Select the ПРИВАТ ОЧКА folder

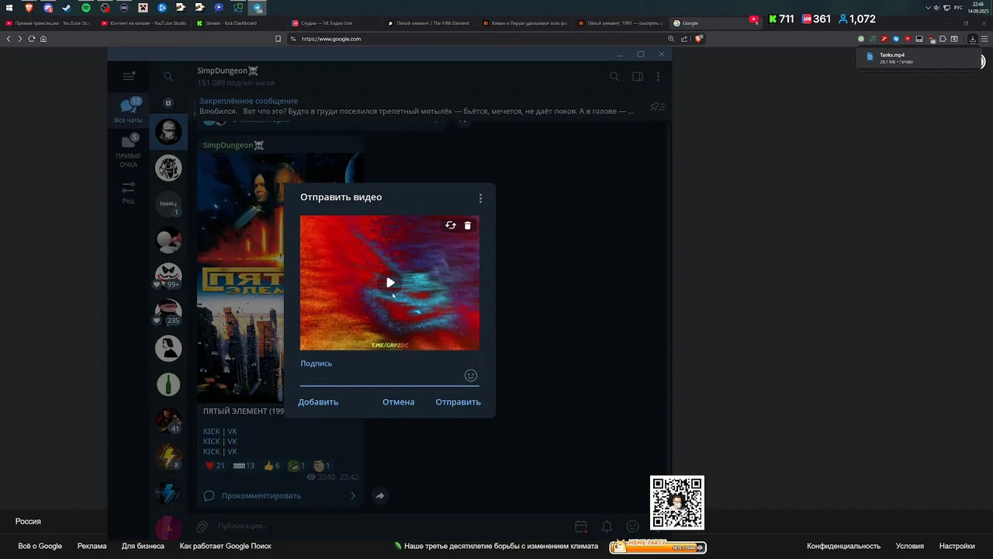pyautogui.click(x=129, y=151)
